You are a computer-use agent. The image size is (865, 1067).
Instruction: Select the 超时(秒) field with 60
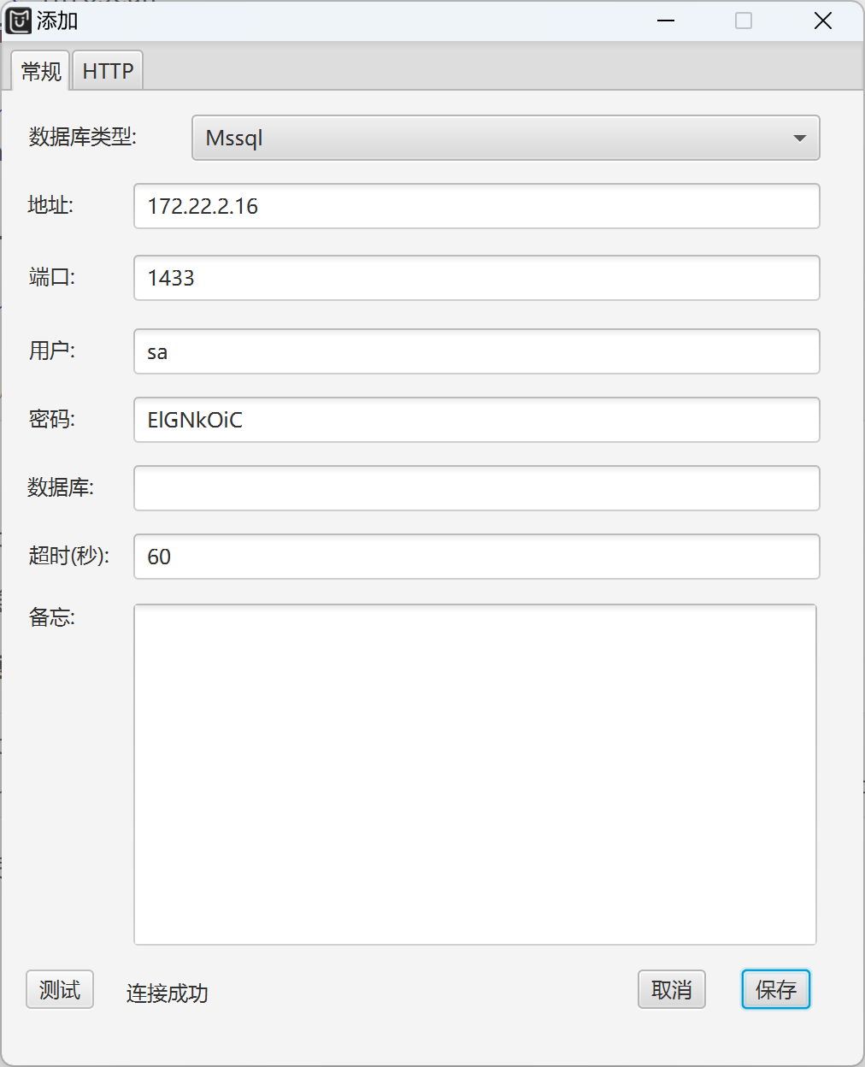click(477, 557)
